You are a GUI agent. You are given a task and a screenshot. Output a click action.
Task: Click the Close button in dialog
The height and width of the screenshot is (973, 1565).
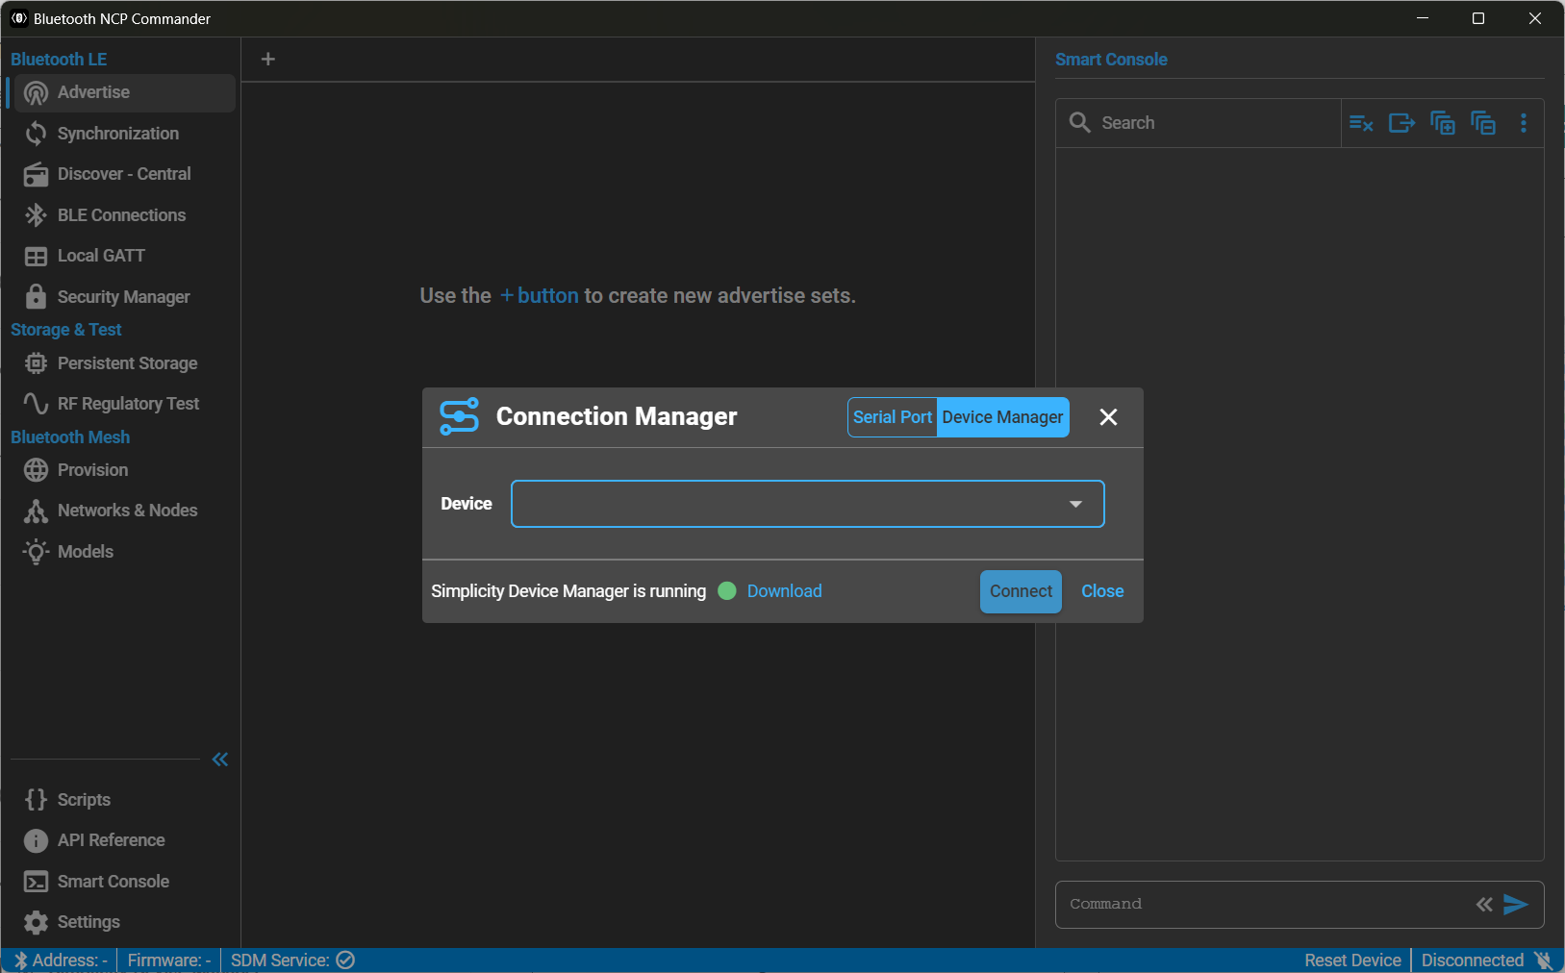coord(1102,592)
